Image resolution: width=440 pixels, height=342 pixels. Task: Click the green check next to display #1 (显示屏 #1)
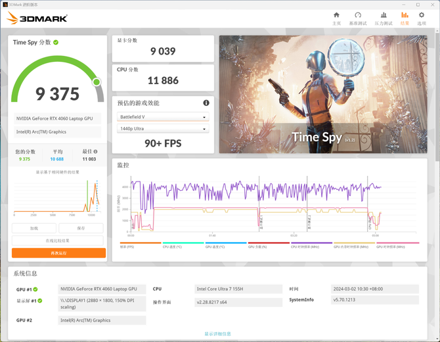(40, 301)
